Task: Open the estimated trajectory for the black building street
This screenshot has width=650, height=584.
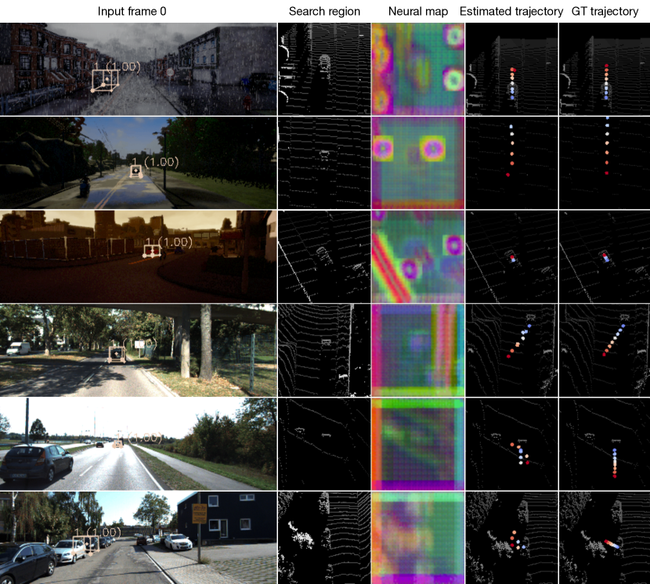Action: tap(511, 538)
